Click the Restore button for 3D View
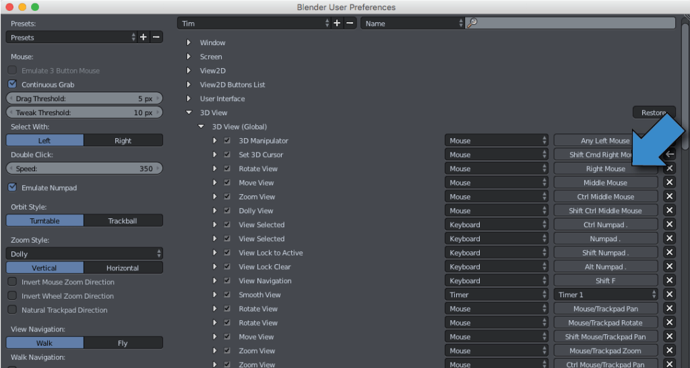The image size is (690, 368). point(653,113)
